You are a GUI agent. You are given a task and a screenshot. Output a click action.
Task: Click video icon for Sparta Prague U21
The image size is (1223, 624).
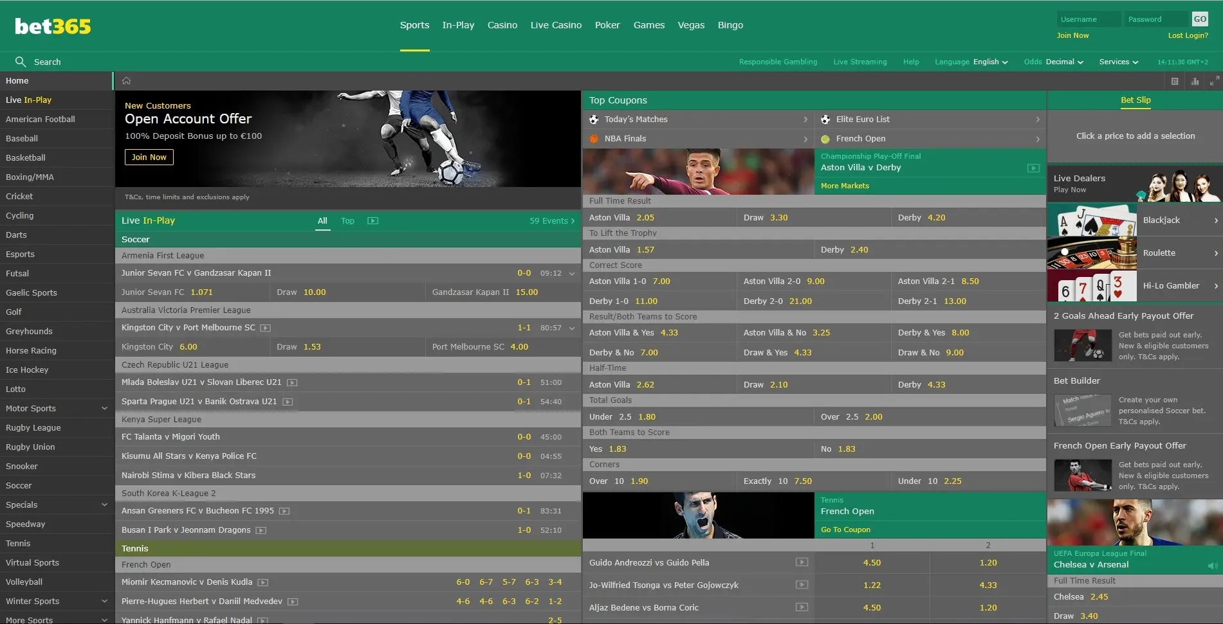click(288, 402)
